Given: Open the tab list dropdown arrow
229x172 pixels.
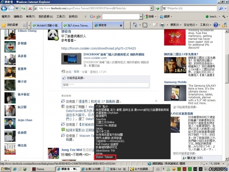Looking at the screenshot, I should [29, 25].
